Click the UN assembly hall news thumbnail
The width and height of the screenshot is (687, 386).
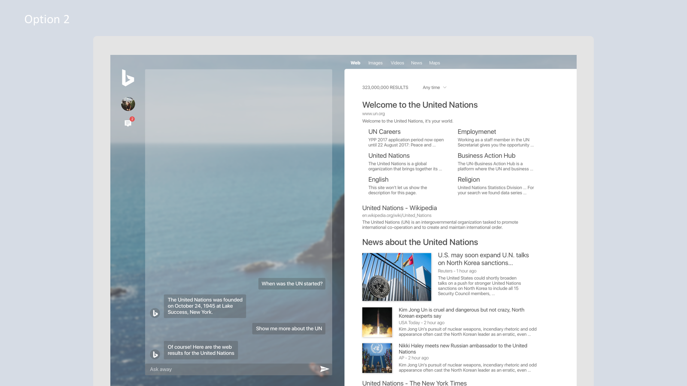(x=377, y=358)
